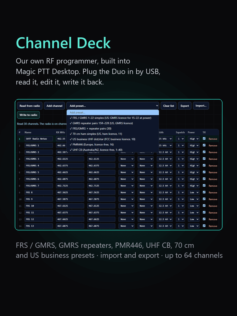237x316 pixels.
Task: Edit the FRS/GMRS 4 name field
Action: pyautogui.click(x=39, y=166)
